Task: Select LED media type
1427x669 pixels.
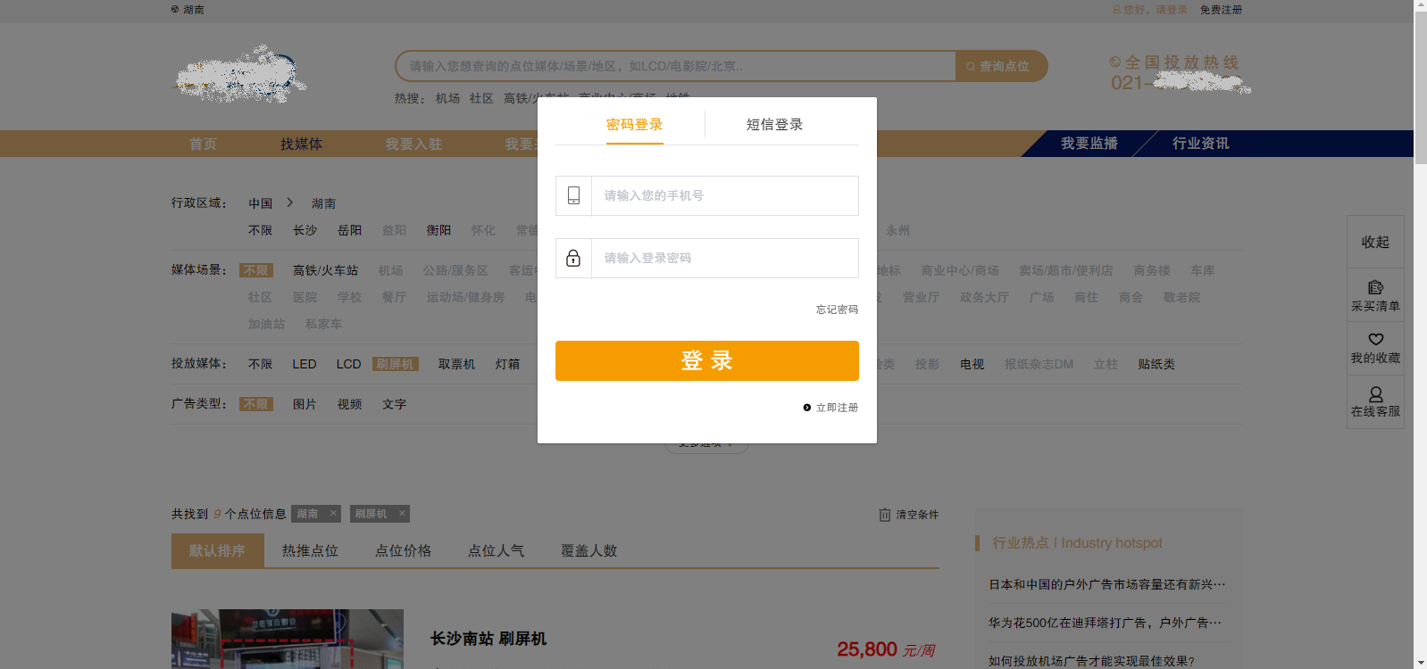Action: pyautogui.click(x=305, y=364)
